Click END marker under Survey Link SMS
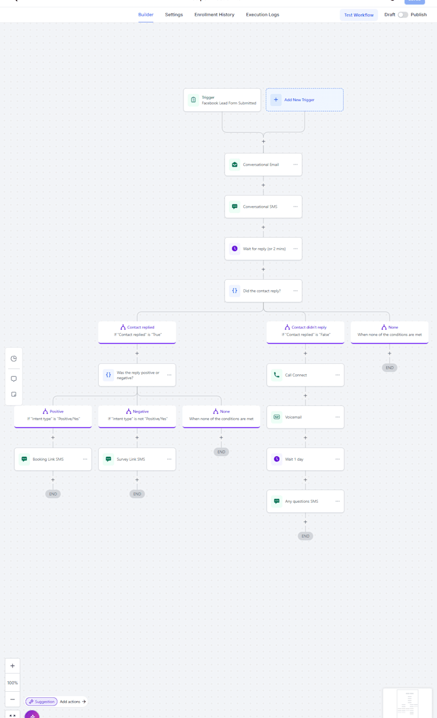 click(x=137, y=494)
